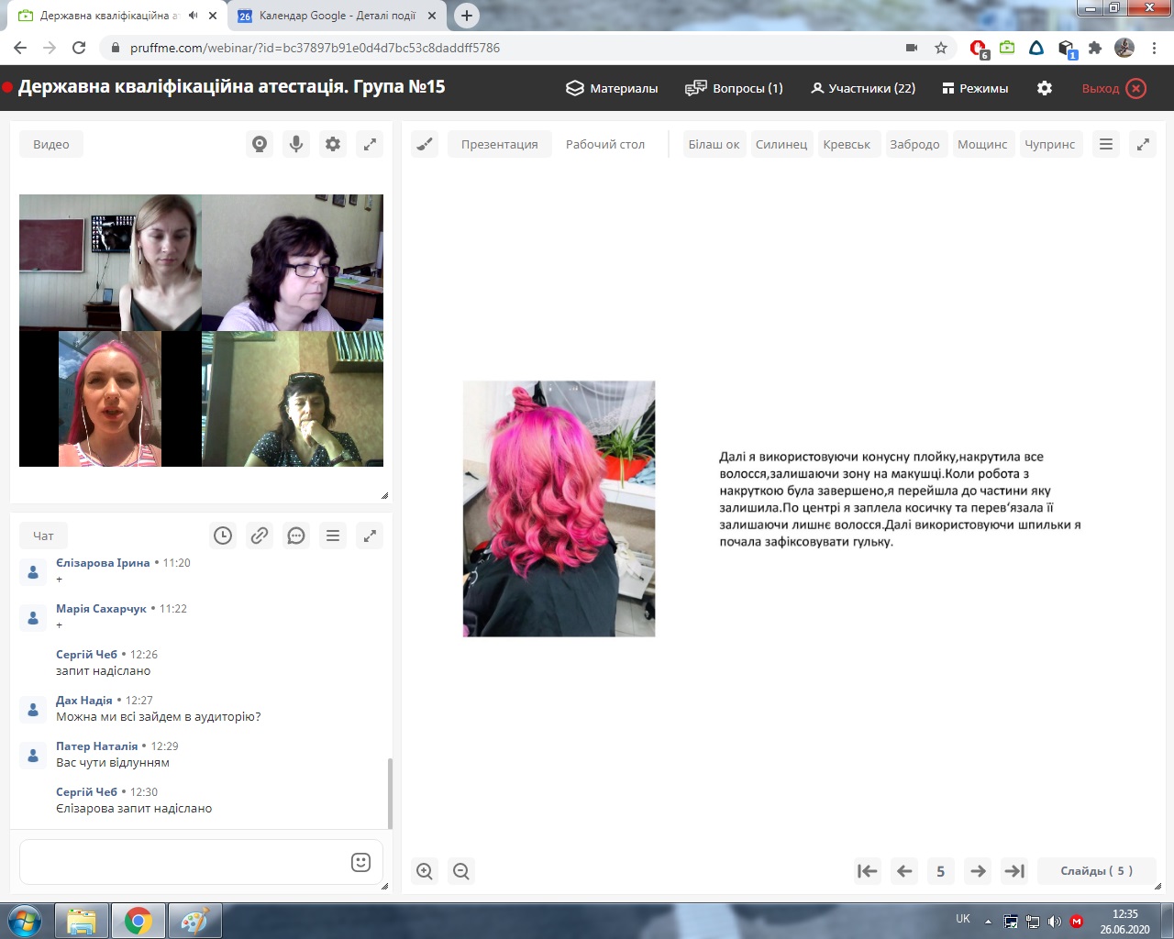Expand presentation area to fullscreen
This screenshot has height=939, width=1174.
pyautogui.click(x=1143, y=144)
